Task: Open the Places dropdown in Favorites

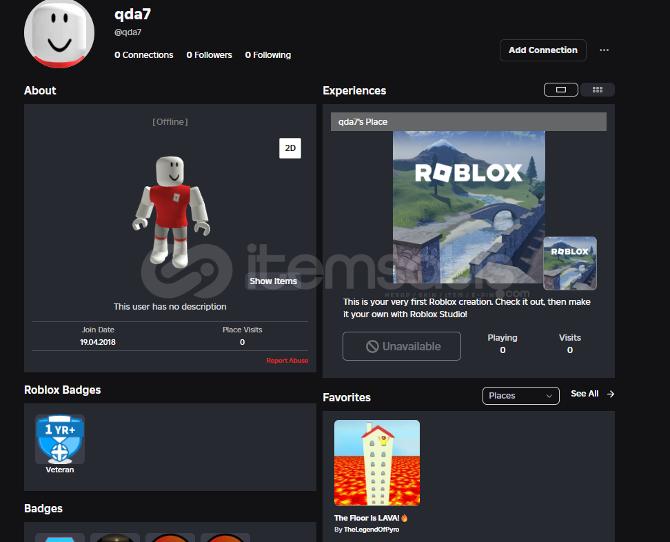Action: point(520,395)
